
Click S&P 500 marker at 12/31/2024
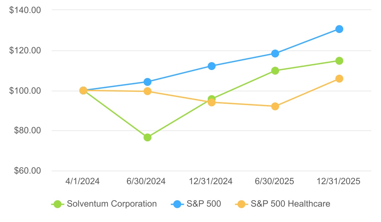tap(212, 66)
